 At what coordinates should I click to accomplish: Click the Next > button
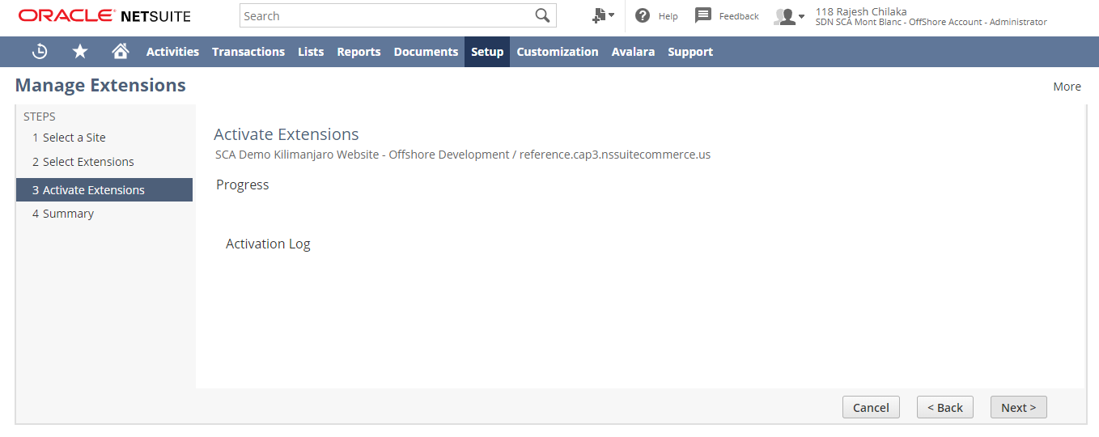tap(1018, 408)
